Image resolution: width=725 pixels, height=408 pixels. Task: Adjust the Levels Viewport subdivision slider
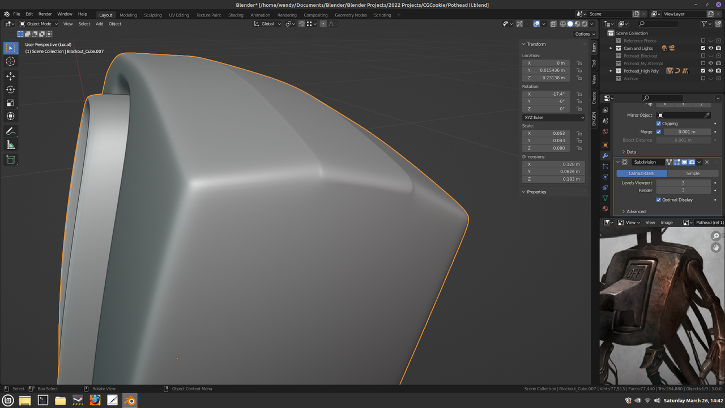point(684,182)
